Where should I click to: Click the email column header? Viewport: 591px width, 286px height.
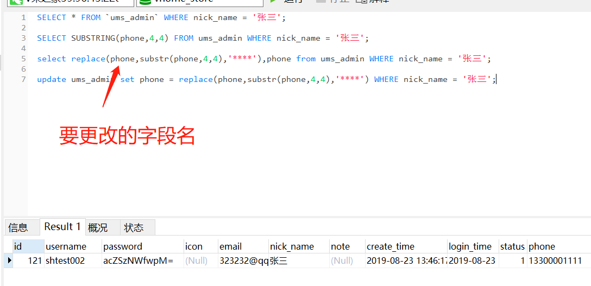point(243,246)
